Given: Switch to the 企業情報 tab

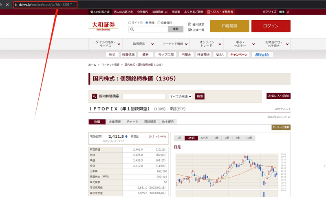Looking at the screenshot, I should coord(115,121).
